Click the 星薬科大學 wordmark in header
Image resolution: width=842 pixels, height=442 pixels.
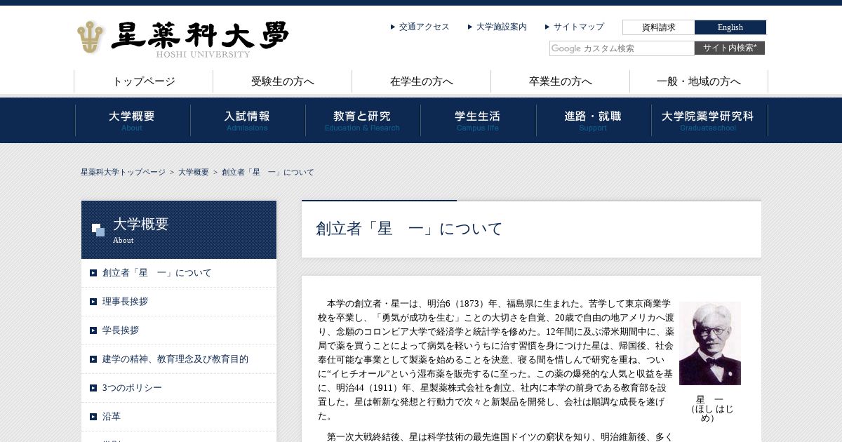click(200, 35)
